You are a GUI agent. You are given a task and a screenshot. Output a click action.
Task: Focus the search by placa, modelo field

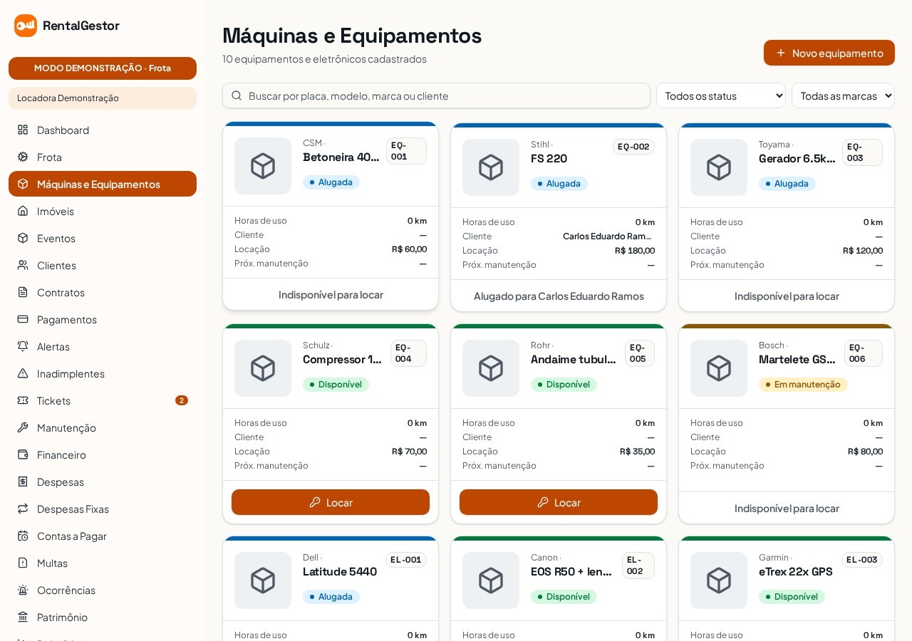[436, 95]
